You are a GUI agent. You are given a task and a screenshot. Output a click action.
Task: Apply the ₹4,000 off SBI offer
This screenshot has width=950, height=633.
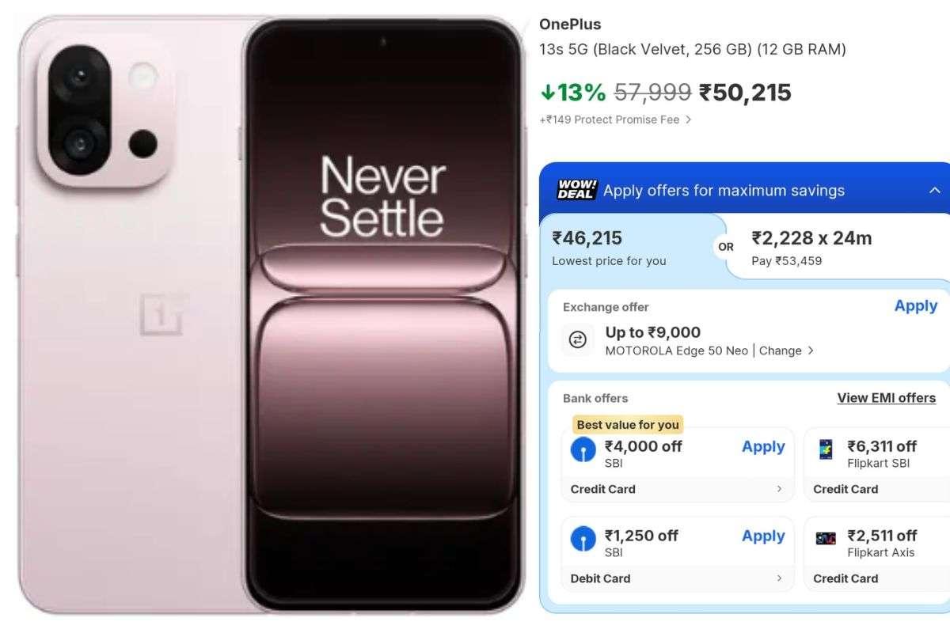point(763,447)
